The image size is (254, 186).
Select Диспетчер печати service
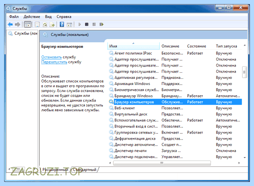(175, 151)
